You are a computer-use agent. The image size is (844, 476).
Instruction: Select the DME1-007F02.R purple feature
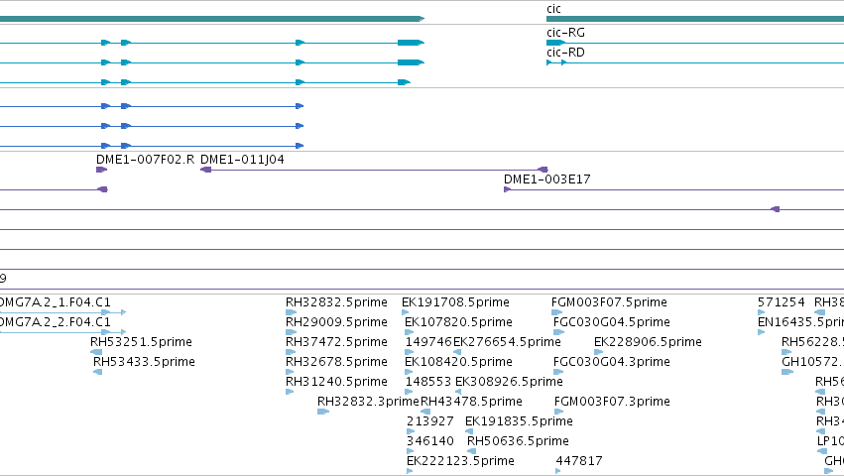(x=101, y=170)
